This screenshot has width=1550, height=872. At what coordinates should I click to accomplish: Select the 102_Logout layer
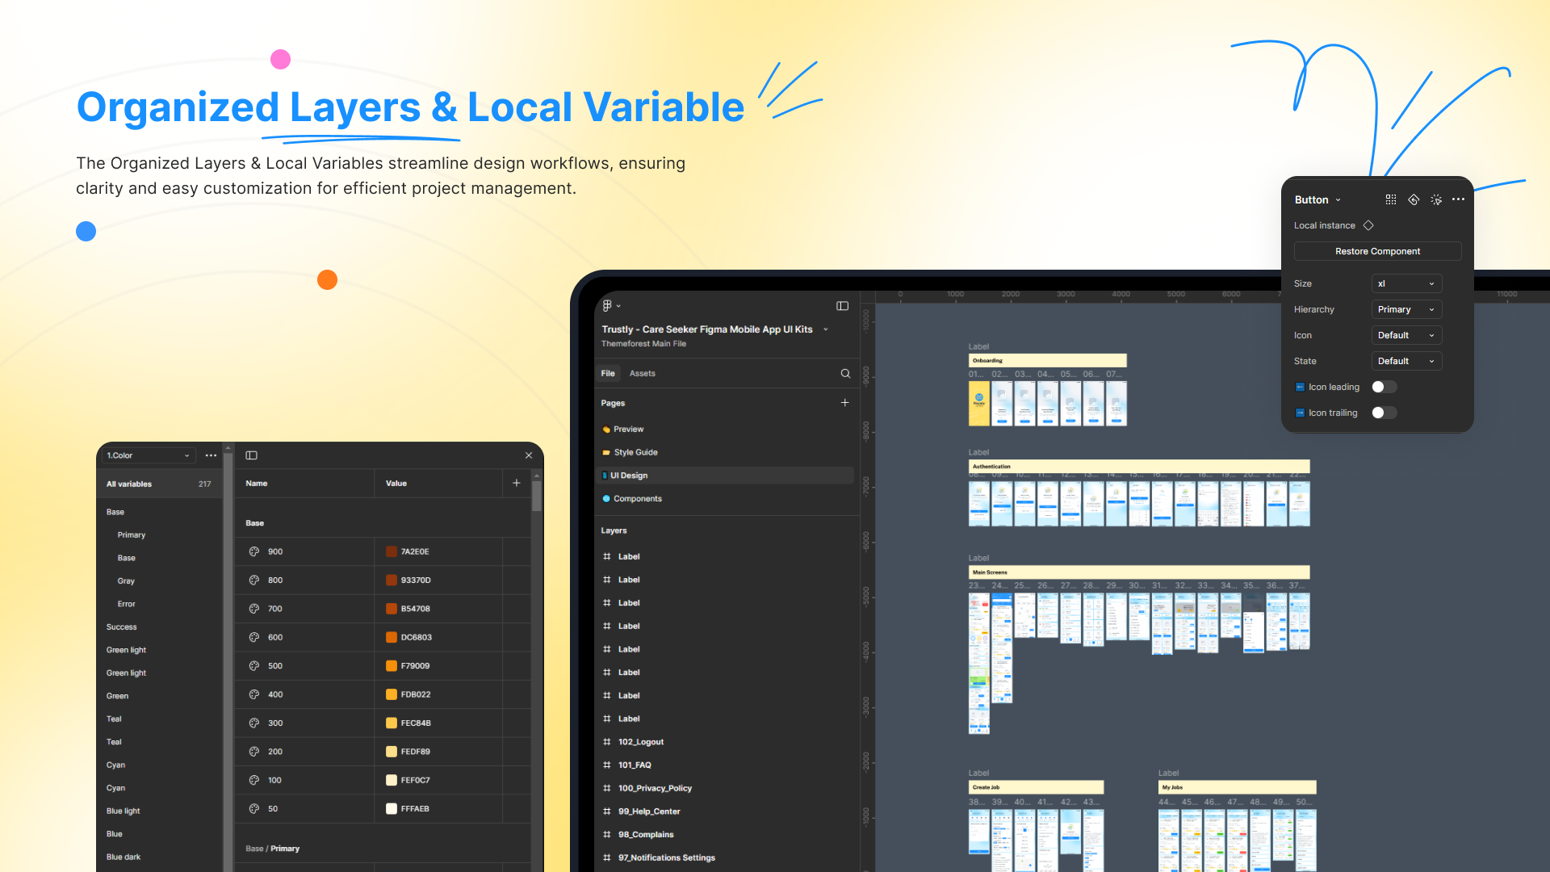[640, 741]
